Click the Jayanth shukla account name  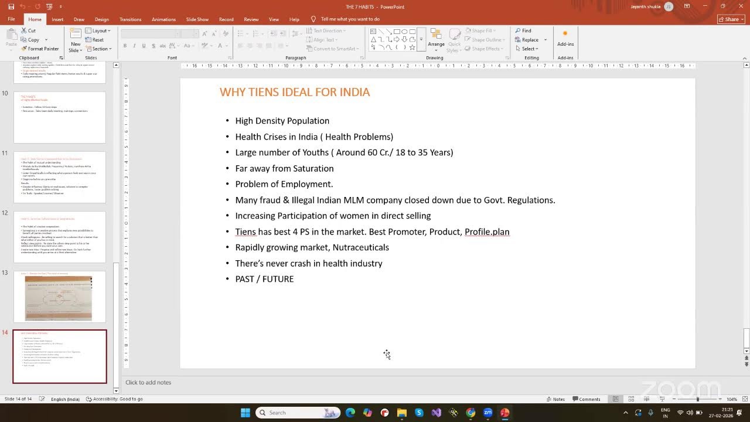pos(646,6)
